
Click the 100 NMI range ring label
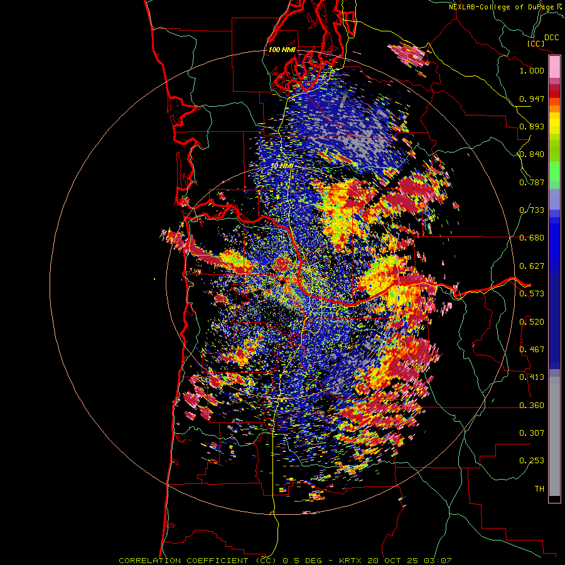282,50
